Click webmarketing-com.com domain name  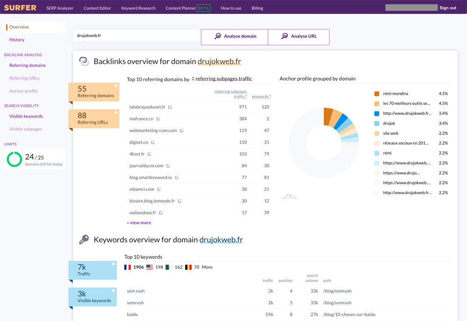pos(153,131)
